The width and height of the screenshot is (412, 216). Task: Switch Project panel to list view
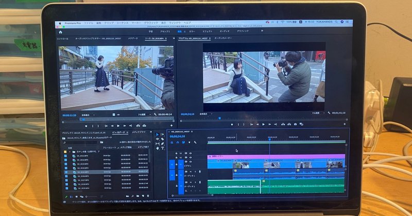(71, 196)
